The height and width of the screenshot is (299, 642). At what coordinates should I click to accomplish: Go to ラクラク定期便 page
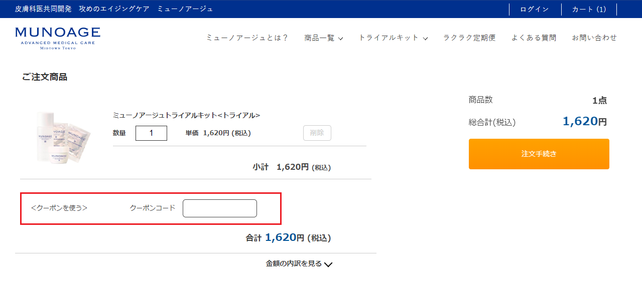point(469,38)
